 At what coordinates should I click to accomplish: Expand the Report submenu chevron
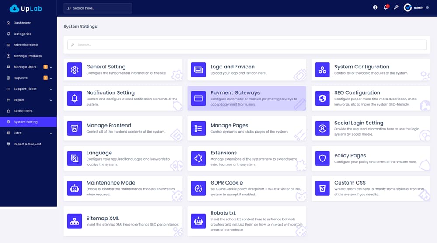point(51,100)
